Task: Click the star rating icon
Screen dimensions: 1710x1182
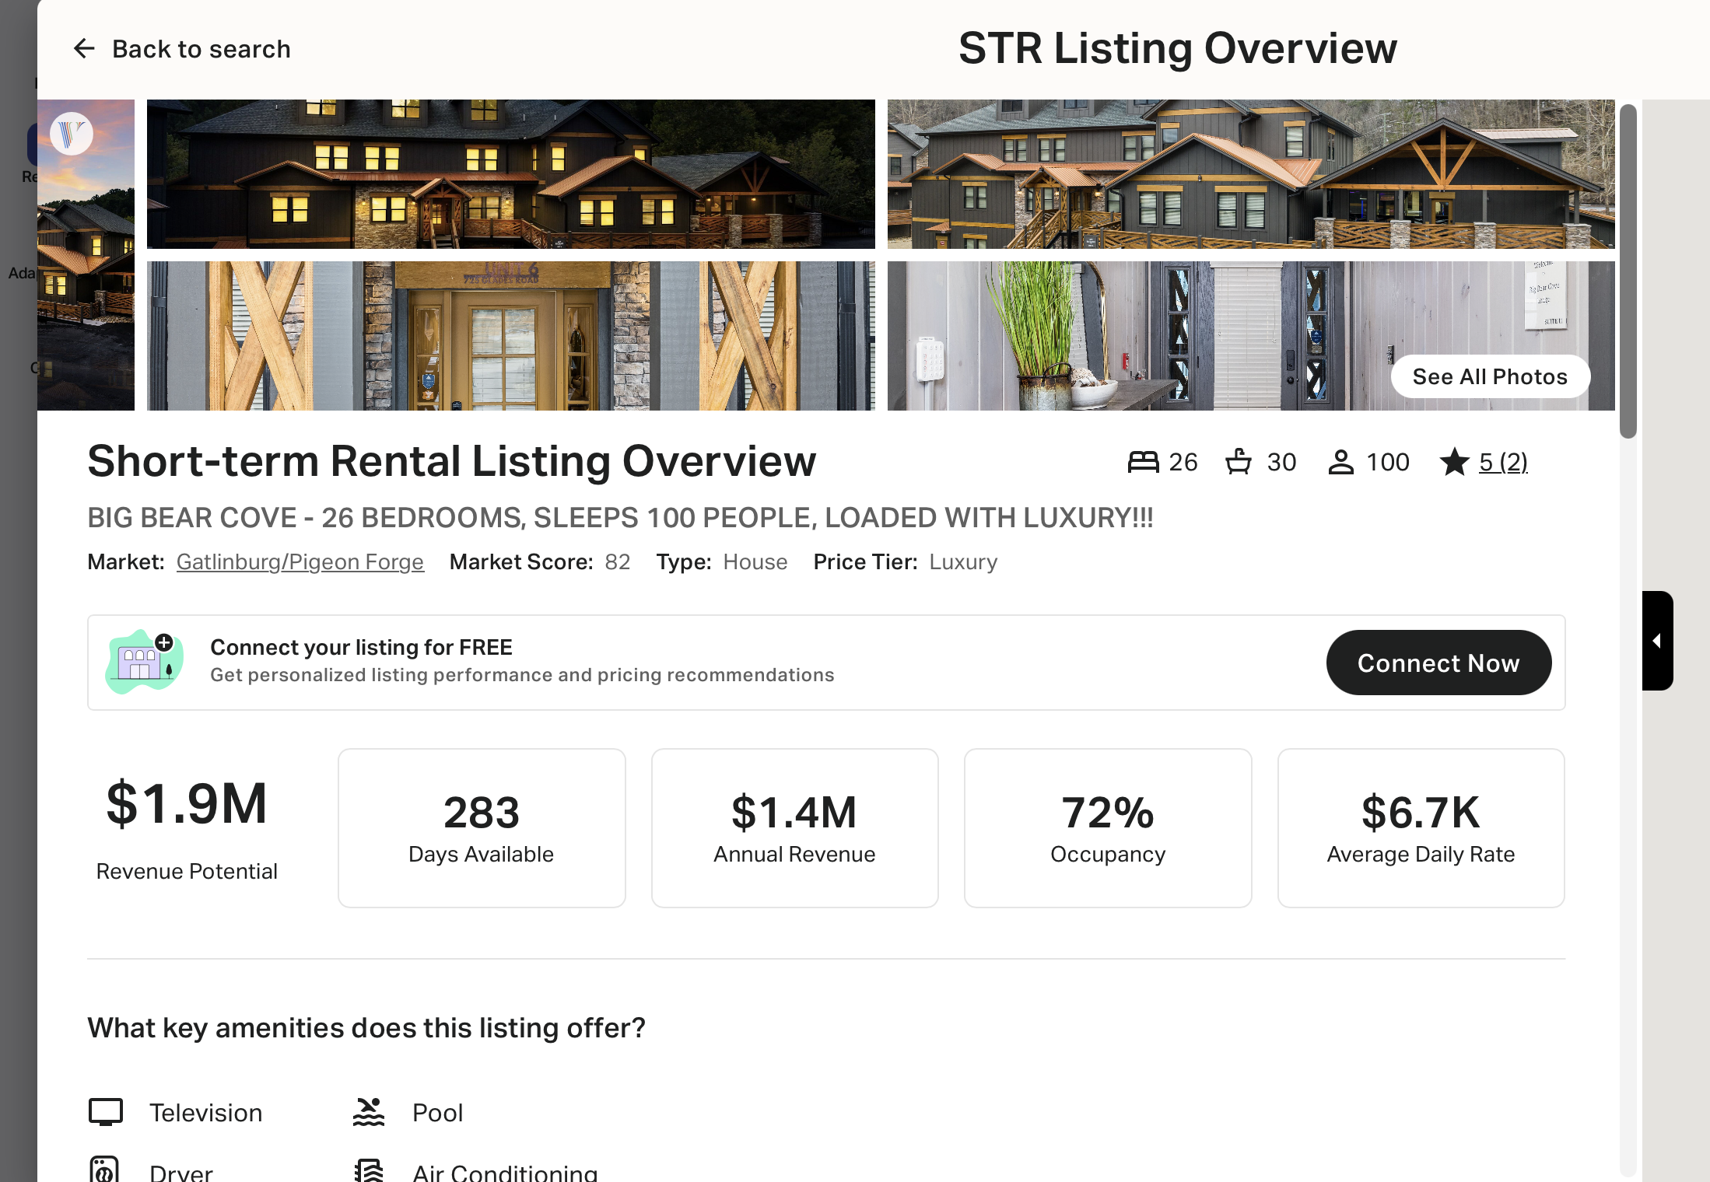Action: [x=1454, y=462]
